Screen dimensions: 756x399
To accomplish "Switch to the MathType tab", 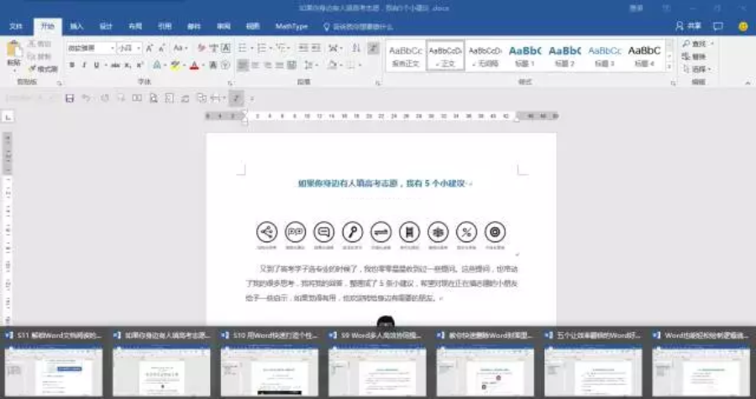I will [x=291, y=27].
